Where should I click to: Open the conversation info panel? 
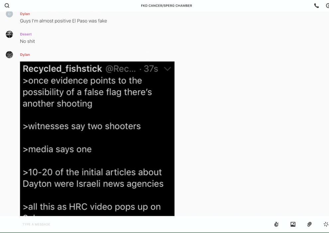327,6
